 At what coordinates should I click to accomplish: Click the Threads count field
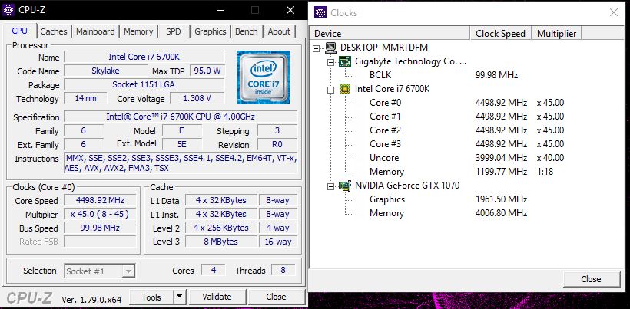coord(283,270)
